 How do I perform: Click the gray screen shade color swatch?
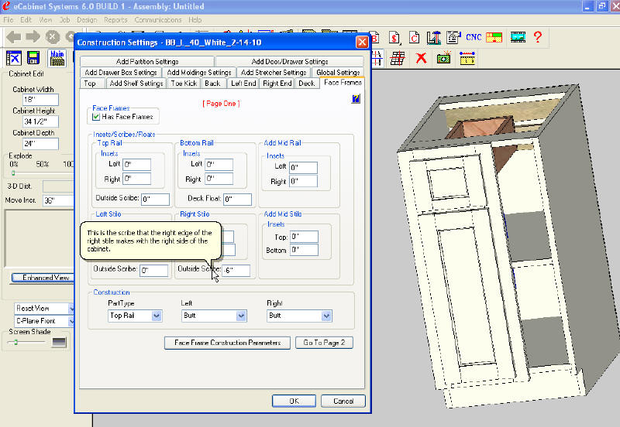[x=59, y=343]
